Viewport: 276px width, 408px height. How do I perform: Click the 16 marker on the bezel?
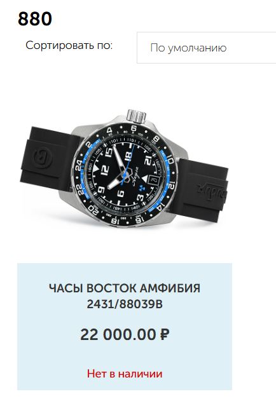[x=140, y=219]
